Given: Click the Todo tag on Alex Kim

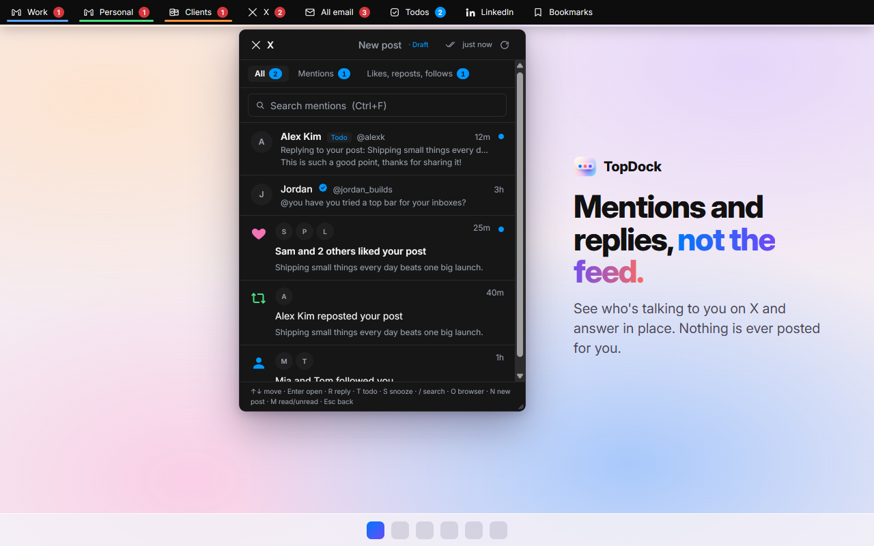Looking at the screenshot, I should coord(339,137).
